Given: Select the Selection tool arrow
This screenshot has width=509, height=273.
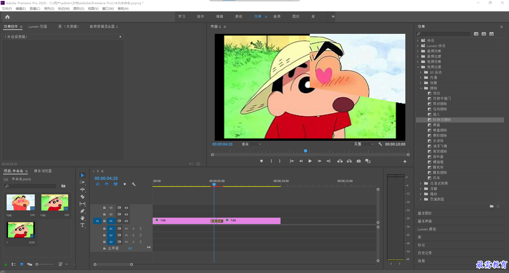Looking at the screenshot, I should [82, 175].
